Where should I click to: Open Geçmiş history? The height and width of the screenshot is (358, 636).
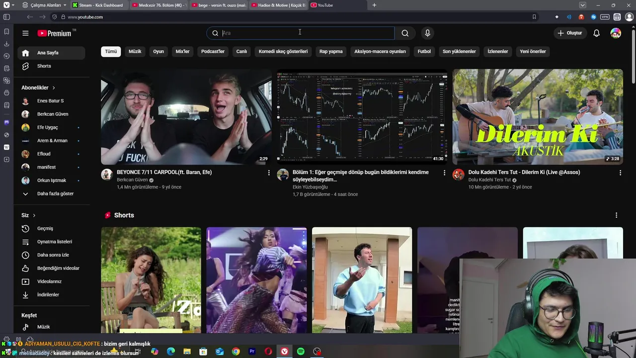pos(51,229)
